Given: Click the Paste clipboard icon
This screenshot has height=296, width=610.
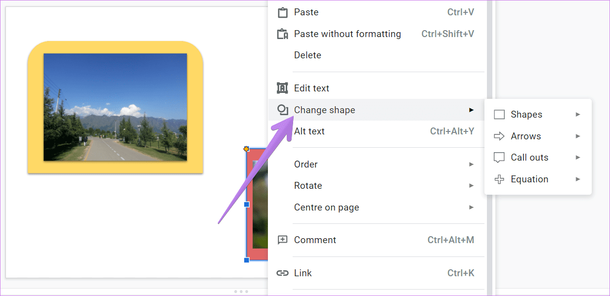Looking at the screenshot, I should (282, 12).
